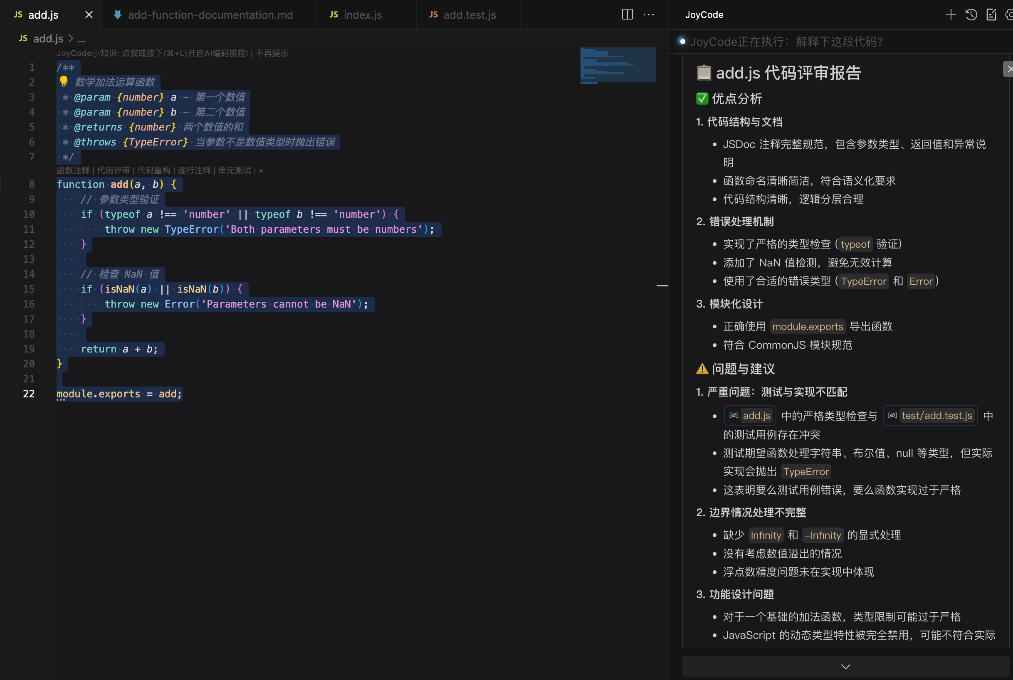
Task: Click the typeof inline code chip
Action: (855, 244)
